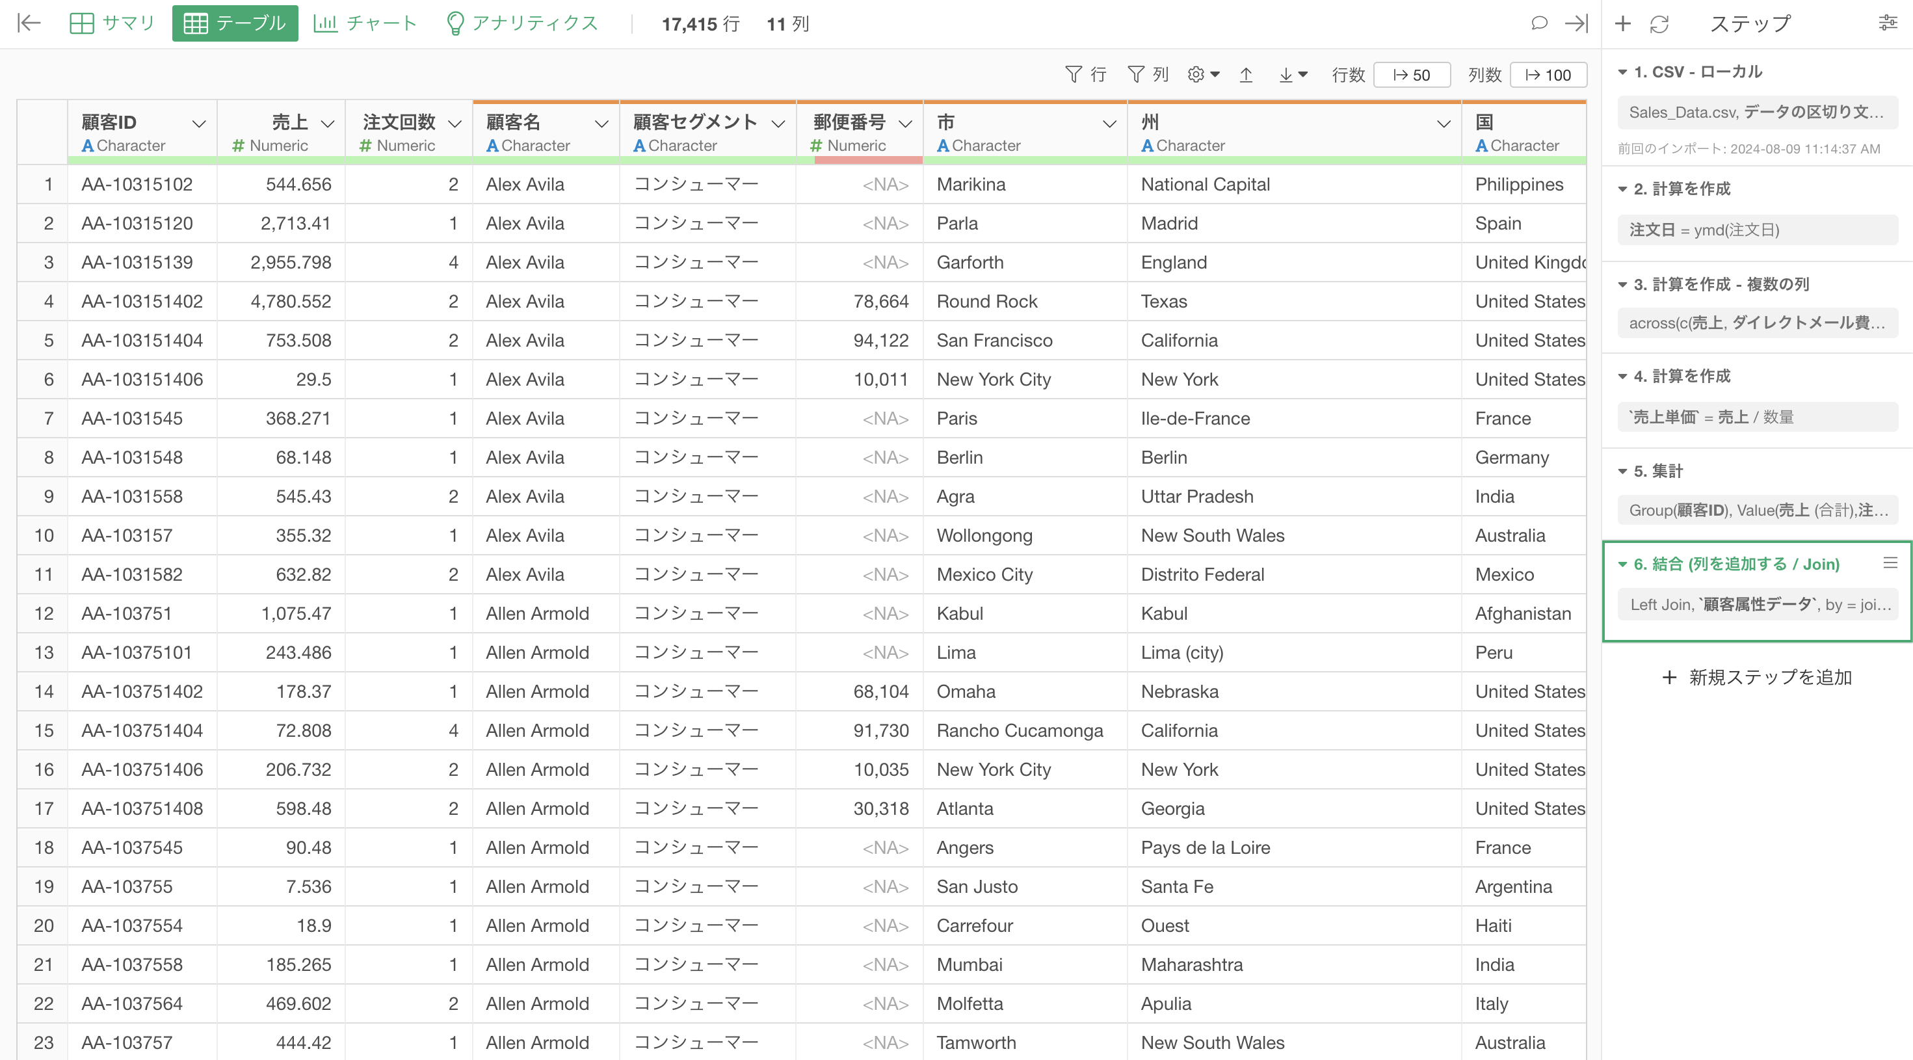Viewport: 1913px width, 1060px height.
Task: Select the テーブル tab
Action: point(235,23)
